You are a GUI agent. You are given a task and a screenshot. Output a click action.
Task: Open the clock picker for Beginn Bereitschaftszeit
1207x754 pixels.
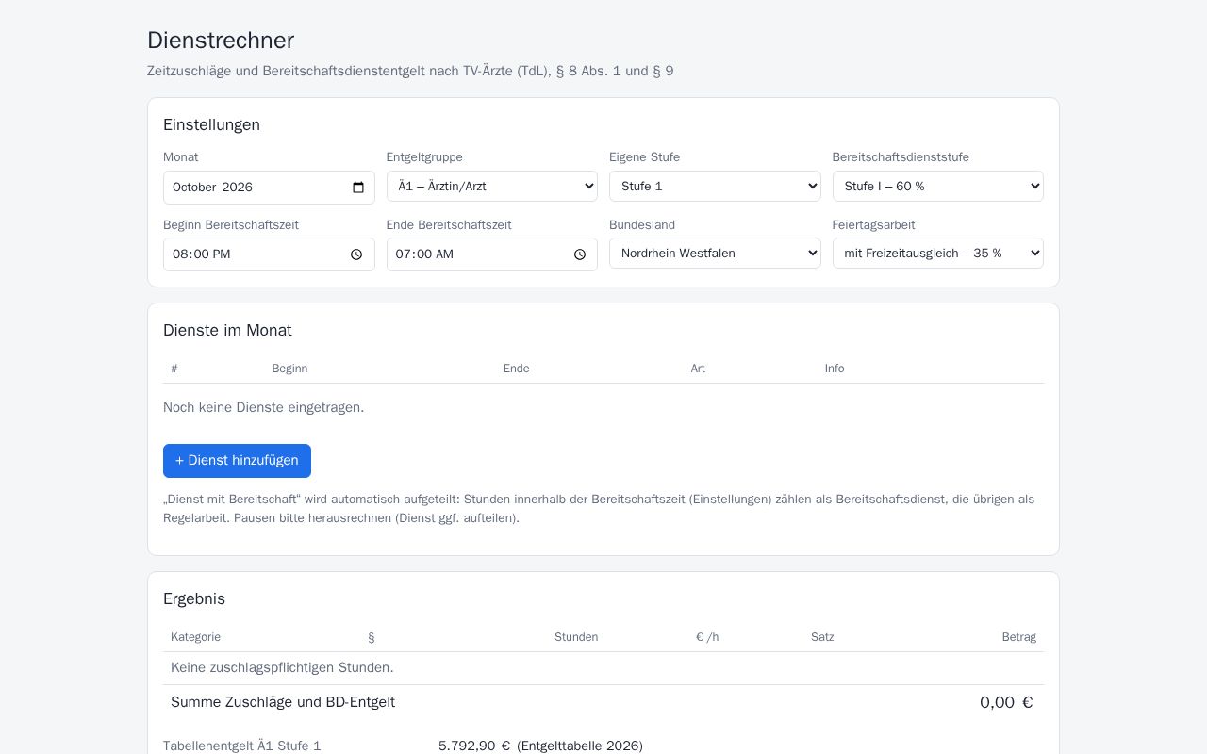(x=356, y=254)
